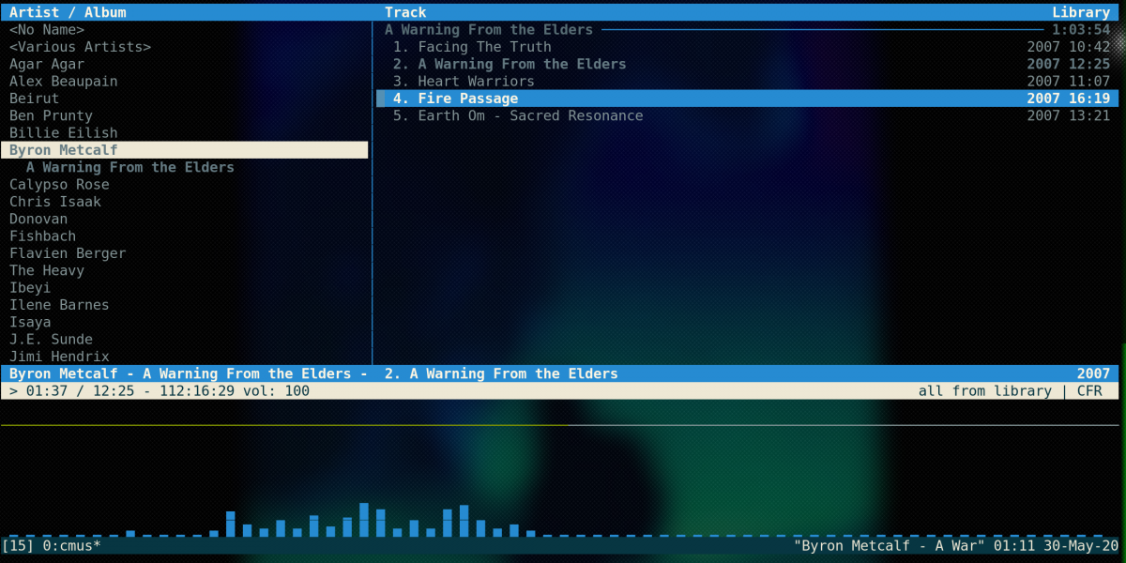1126x563 pixels.
Task: Expand the Billie Eilish artist
Action: tap(64, 133)
